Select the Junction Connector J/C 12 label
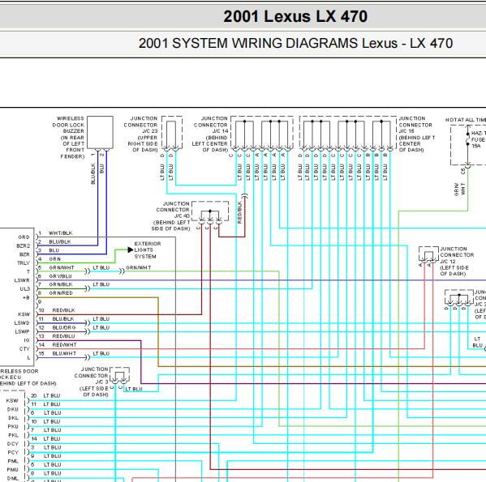Viewport: 486px width, 482px height. 457,261
